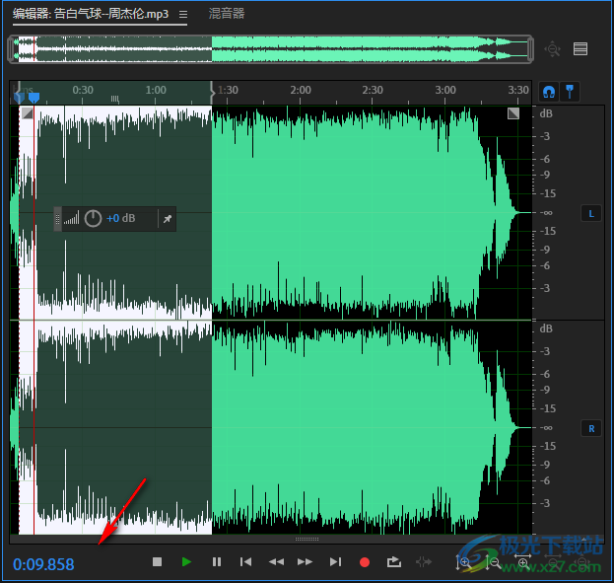Toggle the snapping magnet icon
This screenshot has width=614, height=583.
tap(549, 92)
